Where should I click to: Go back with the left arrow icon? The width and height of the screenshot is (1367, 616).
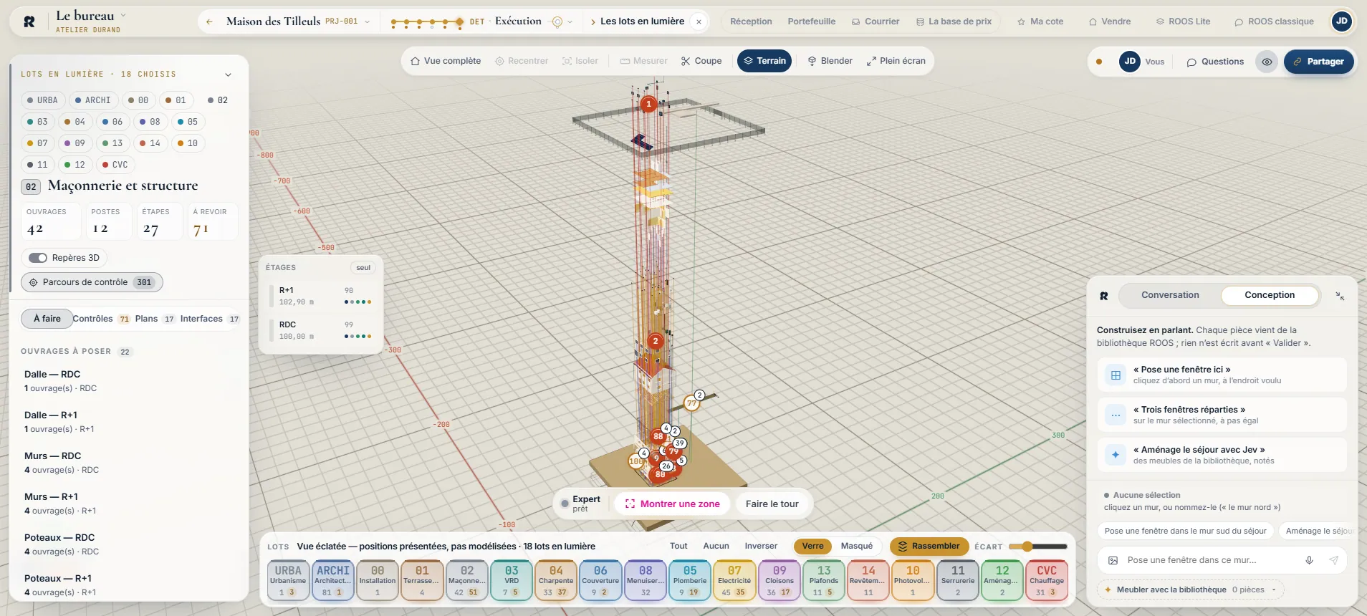pyautogui.click(x=209, y=21)
